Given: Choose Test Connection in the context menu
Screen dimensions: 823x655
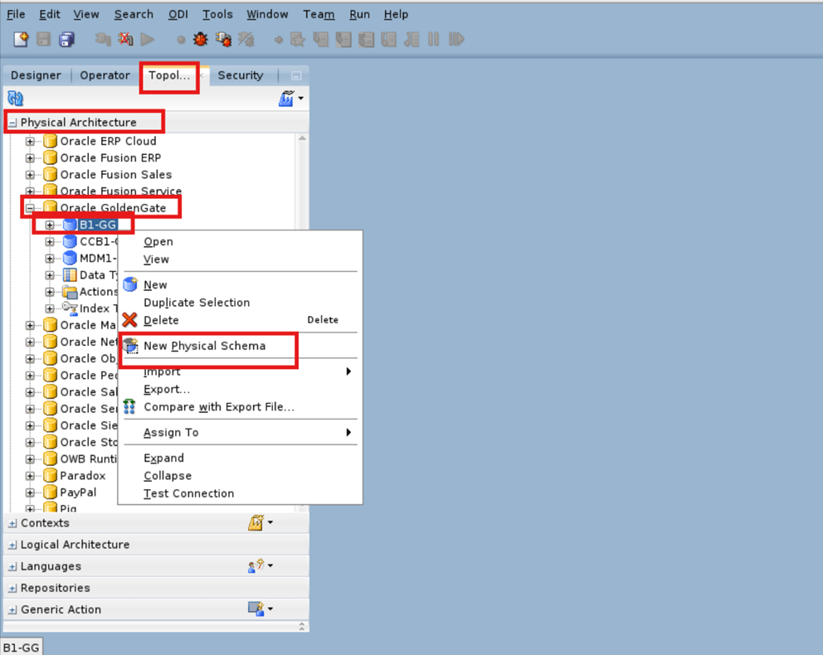Looking at the screenshot, I should pyautogui.click(x=188, y=493).
